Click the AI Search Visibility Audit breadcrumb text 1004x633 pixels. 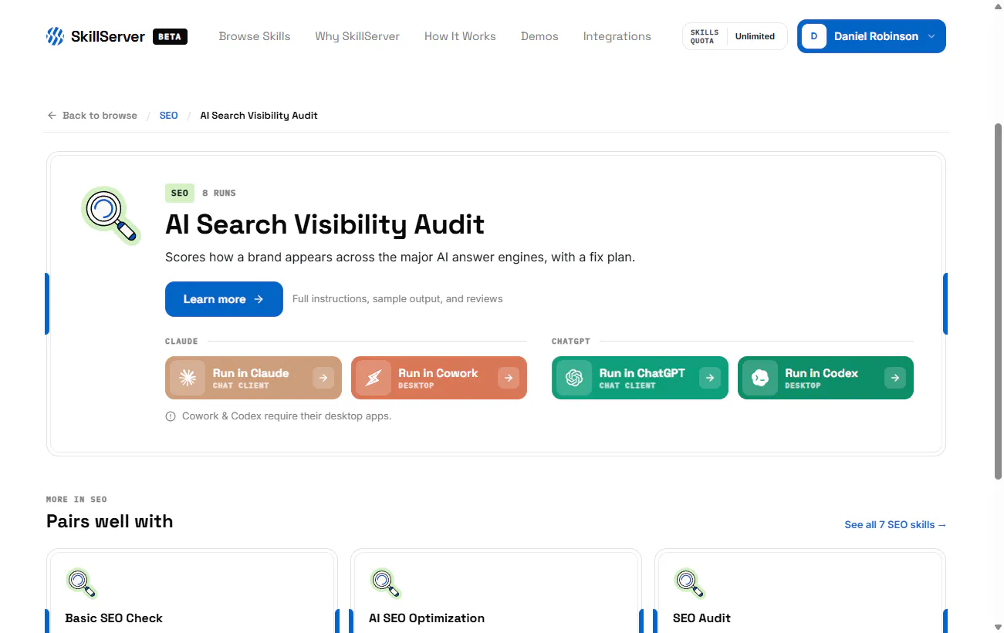(x=259, y=116)
